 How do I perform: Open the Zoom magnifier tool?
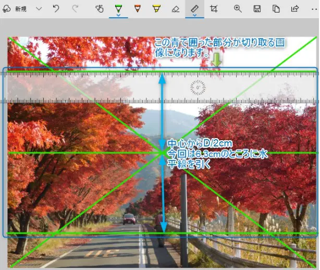pyautogui.click(x=238, y=9)
